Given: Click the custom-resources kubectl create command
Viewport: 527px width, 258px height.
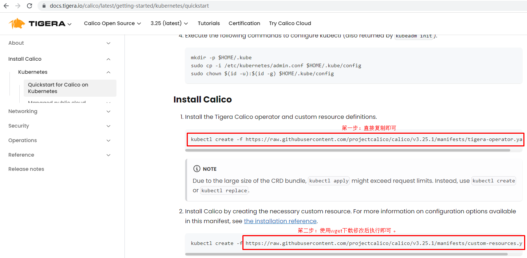Looking at the screenshot, I should (x=356, y=243).
